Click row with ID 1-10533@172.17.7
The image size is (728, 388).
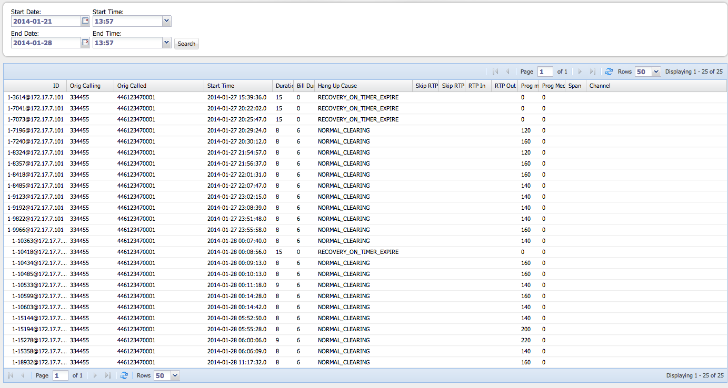(x=365, y=285)
